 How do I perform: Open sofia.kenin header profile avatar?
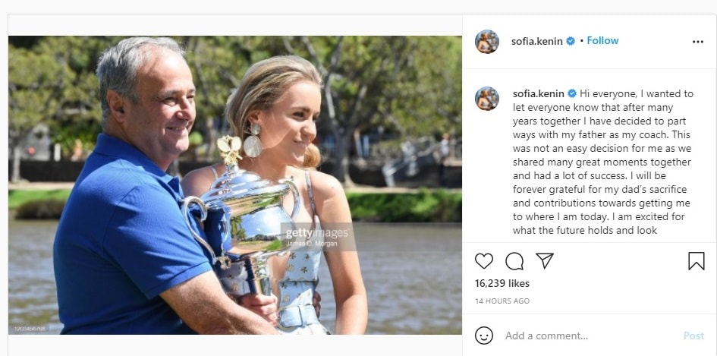pyautogui.click(x=486, y=42)
